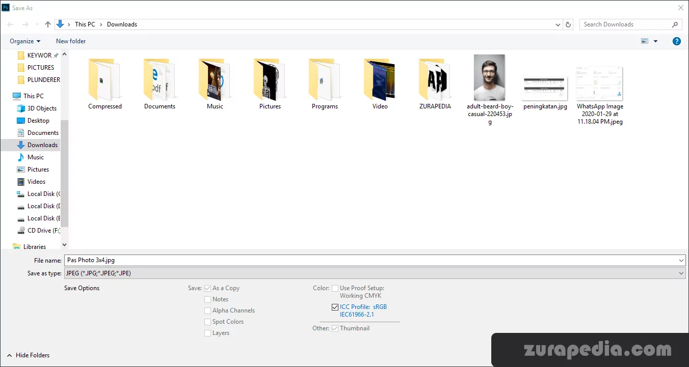The image size is (689, 367).
Task: Open the Help question mark icon
Action: (x=677, y=41)
